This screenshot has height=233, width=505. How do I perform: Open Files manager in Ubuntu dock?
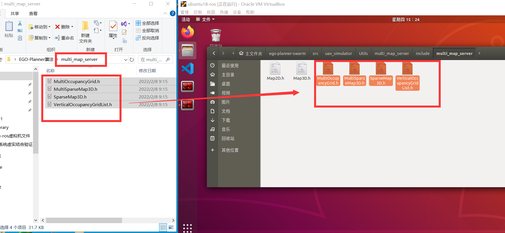pyautogui.click(x=187, y=50)
